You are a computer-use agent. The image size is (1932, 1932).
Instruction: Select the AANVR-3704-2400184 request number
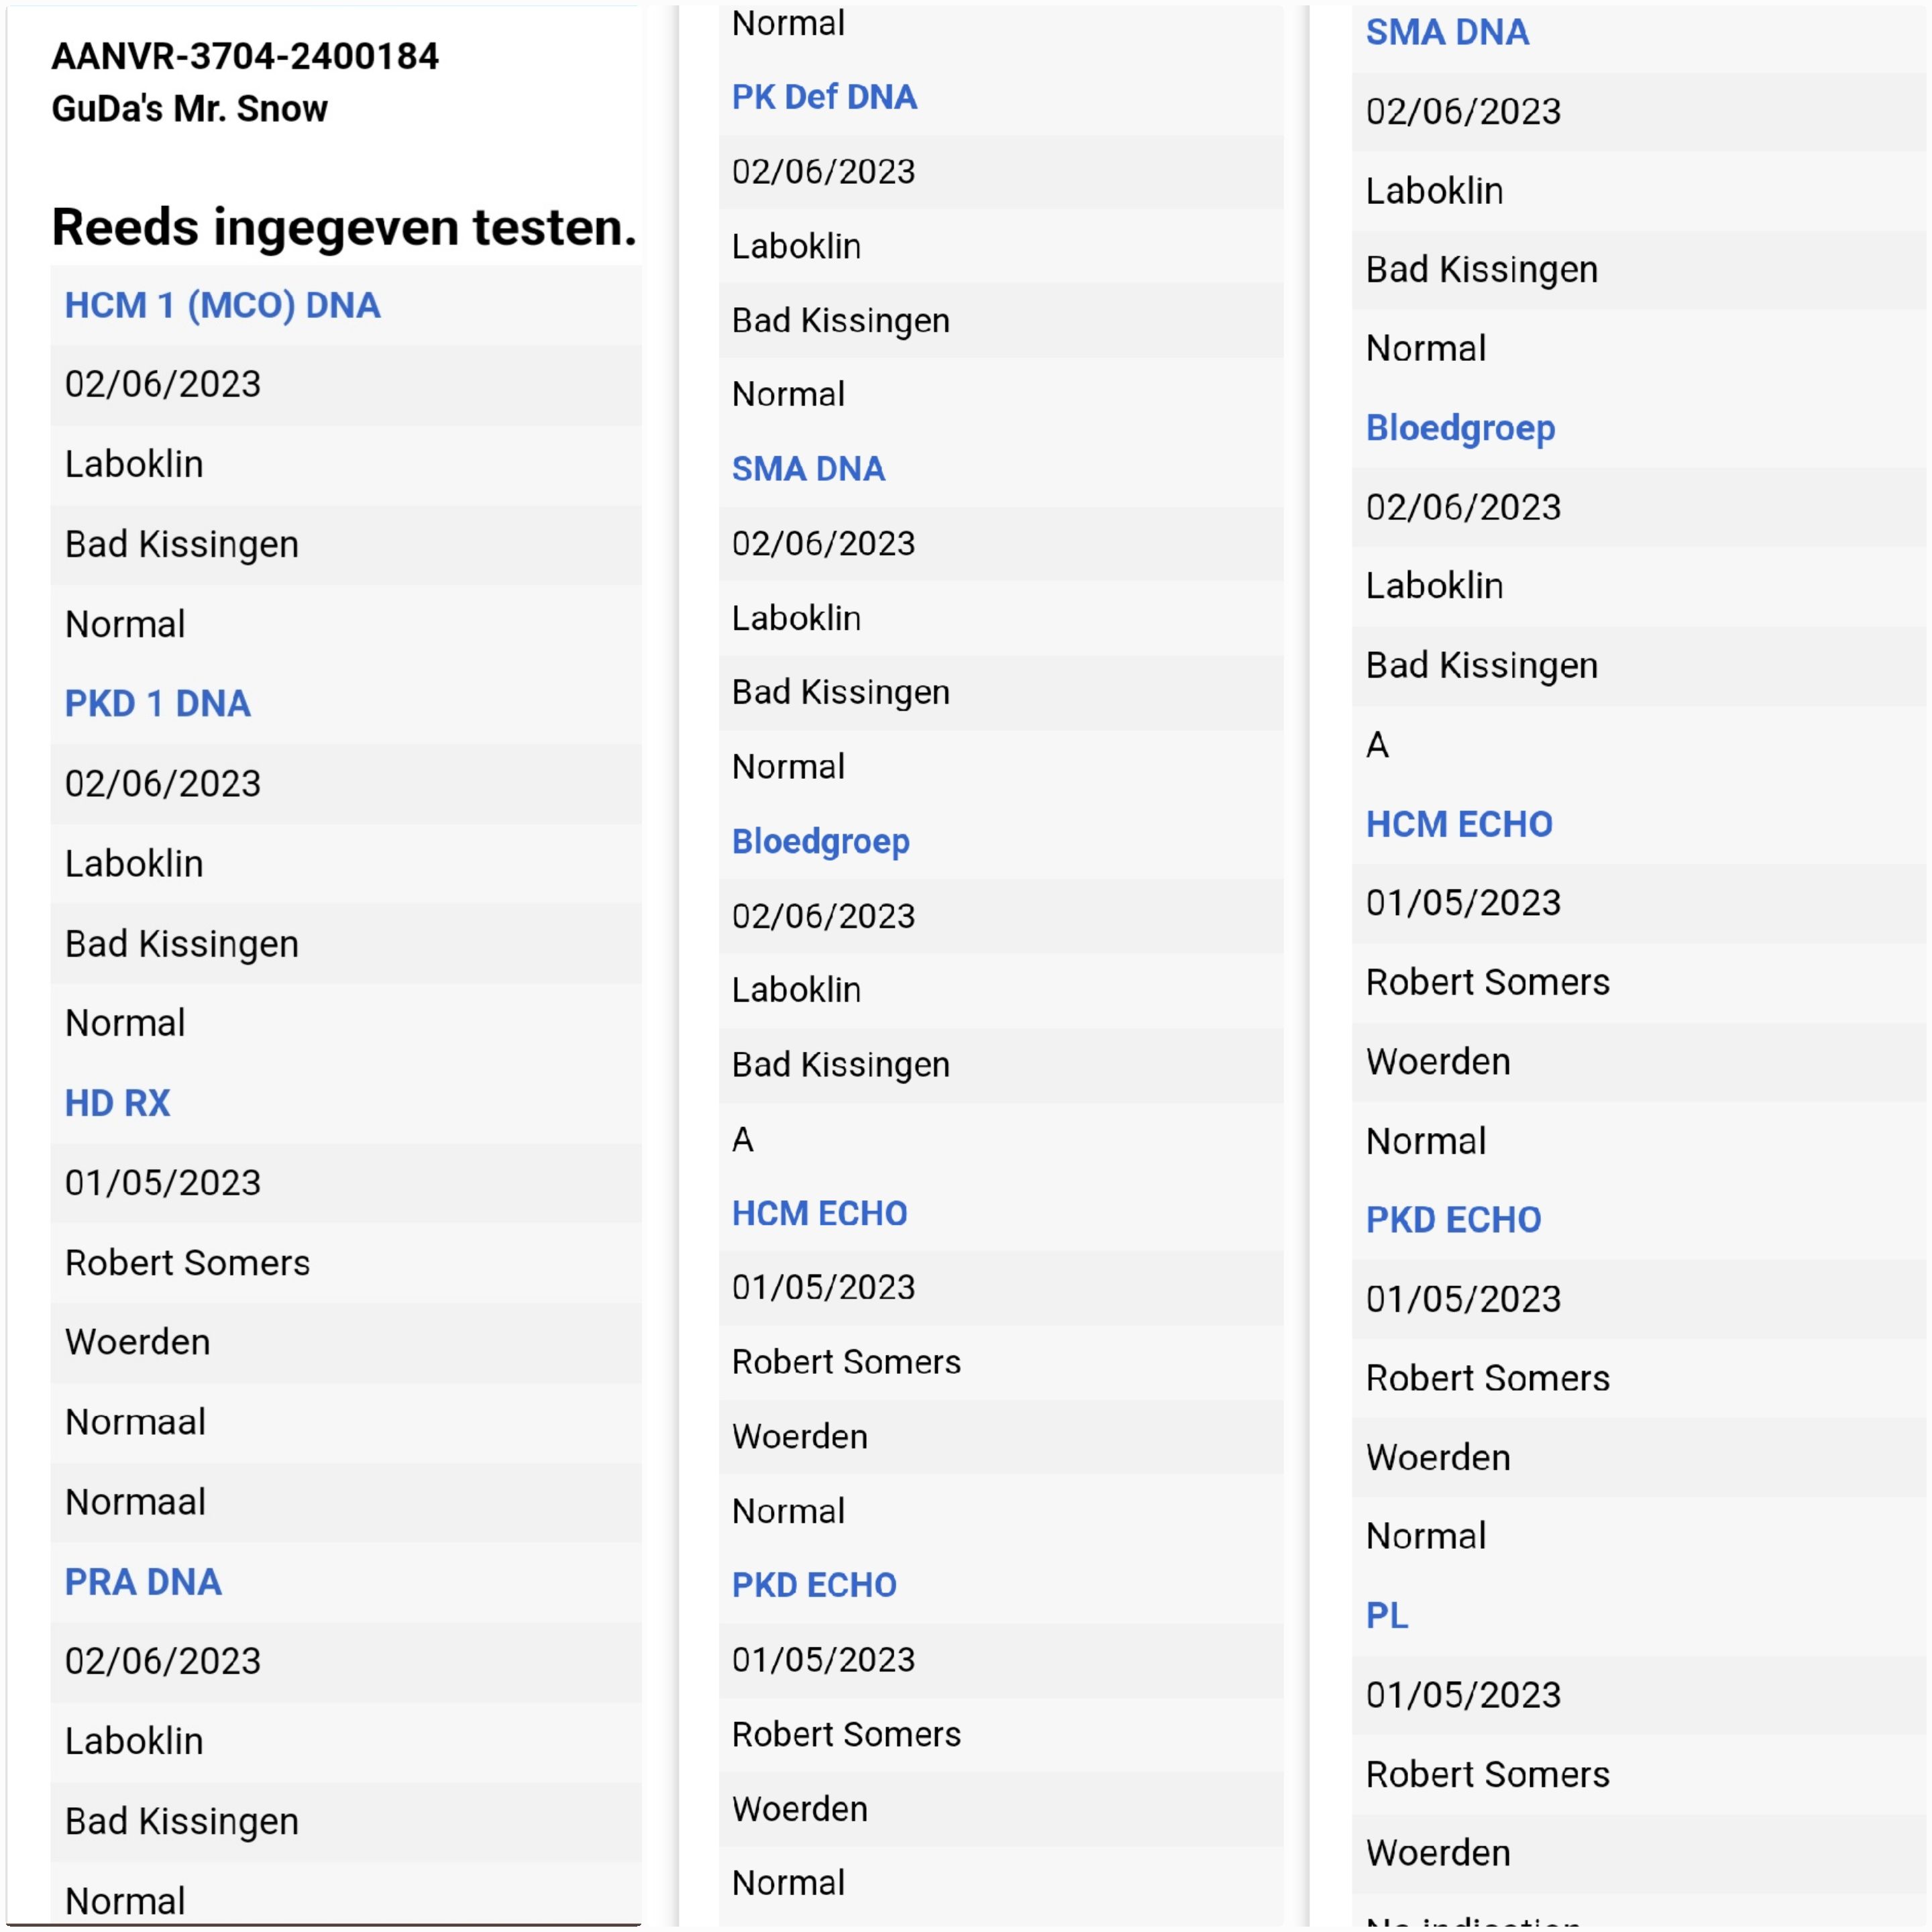[x=245, y=57]
